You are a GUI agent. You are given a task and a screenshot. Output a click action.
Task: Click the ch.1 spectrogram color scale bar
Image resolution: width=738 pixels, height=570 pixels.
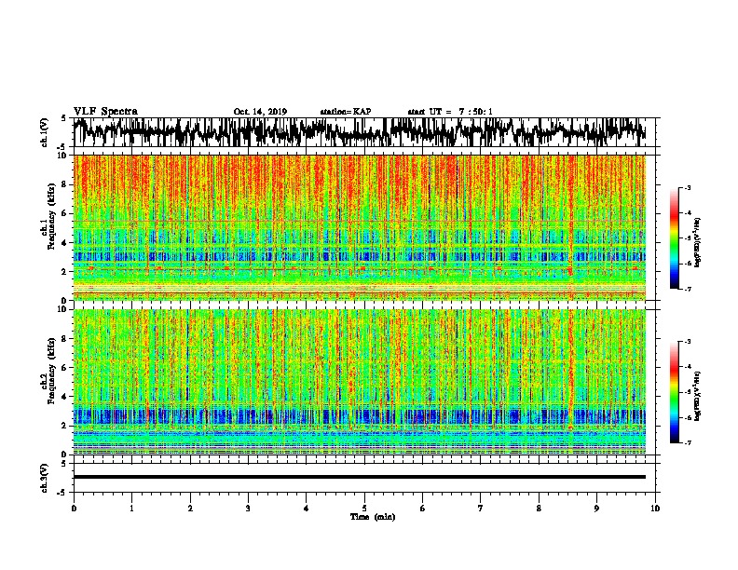tap(674, 238)
